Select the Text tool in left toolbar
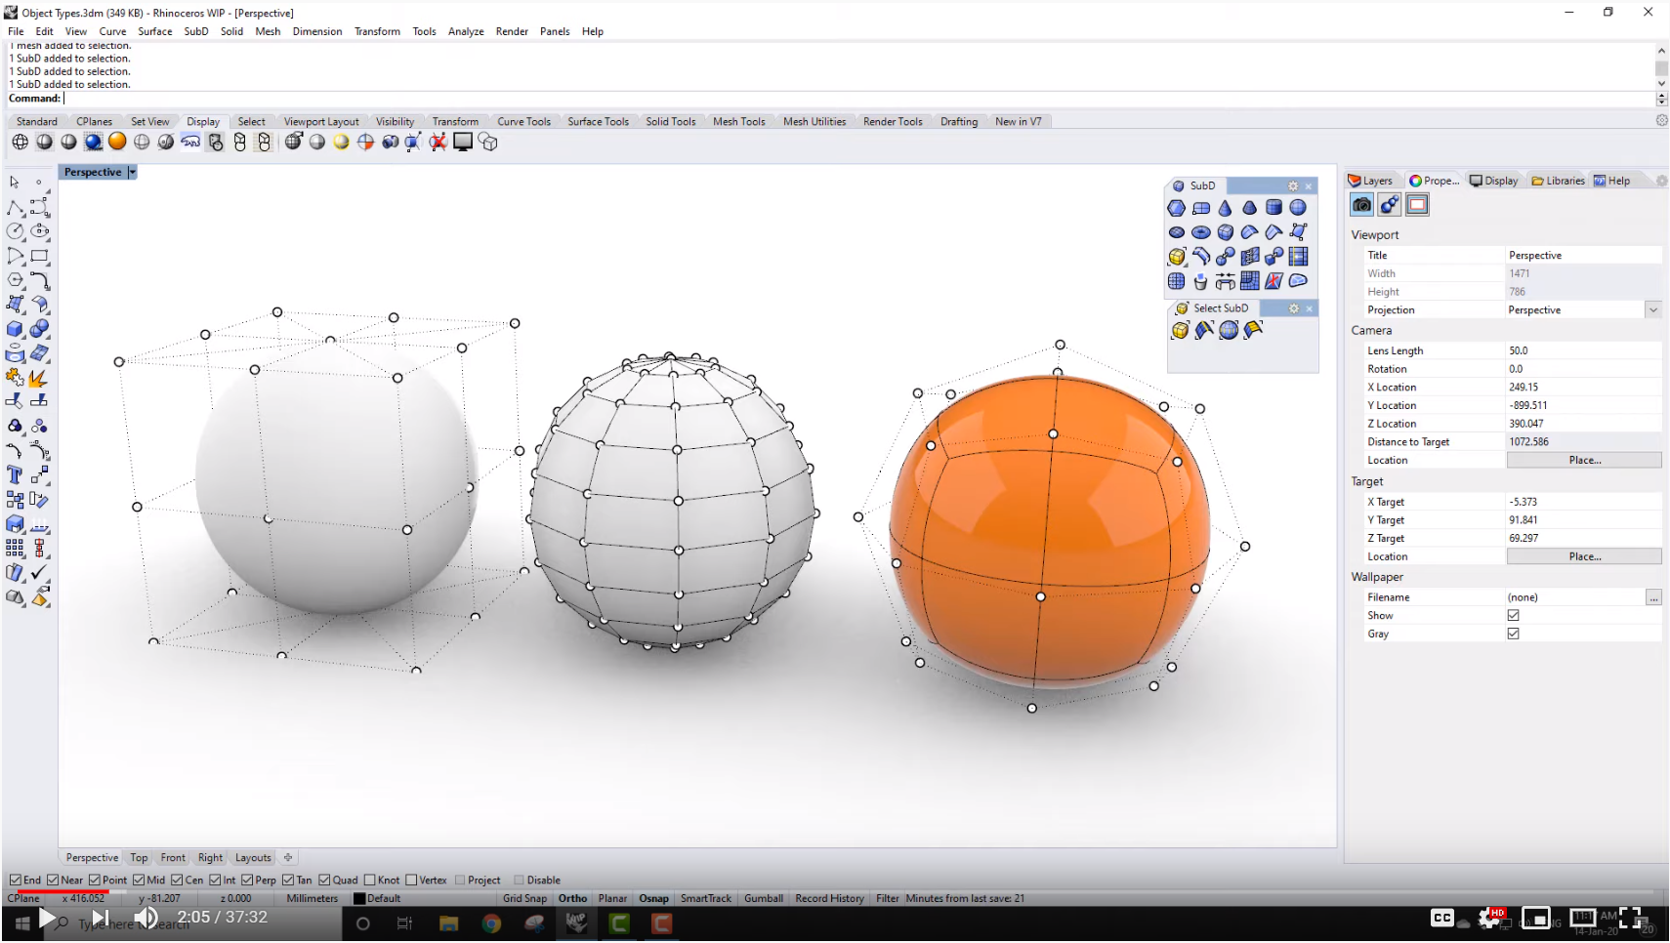 (15, 474)
